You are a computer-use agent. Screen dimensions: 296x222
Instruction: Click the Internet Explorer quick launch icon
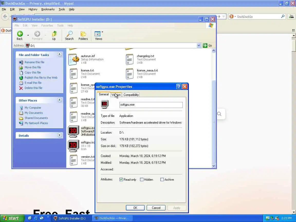(36, 218)
